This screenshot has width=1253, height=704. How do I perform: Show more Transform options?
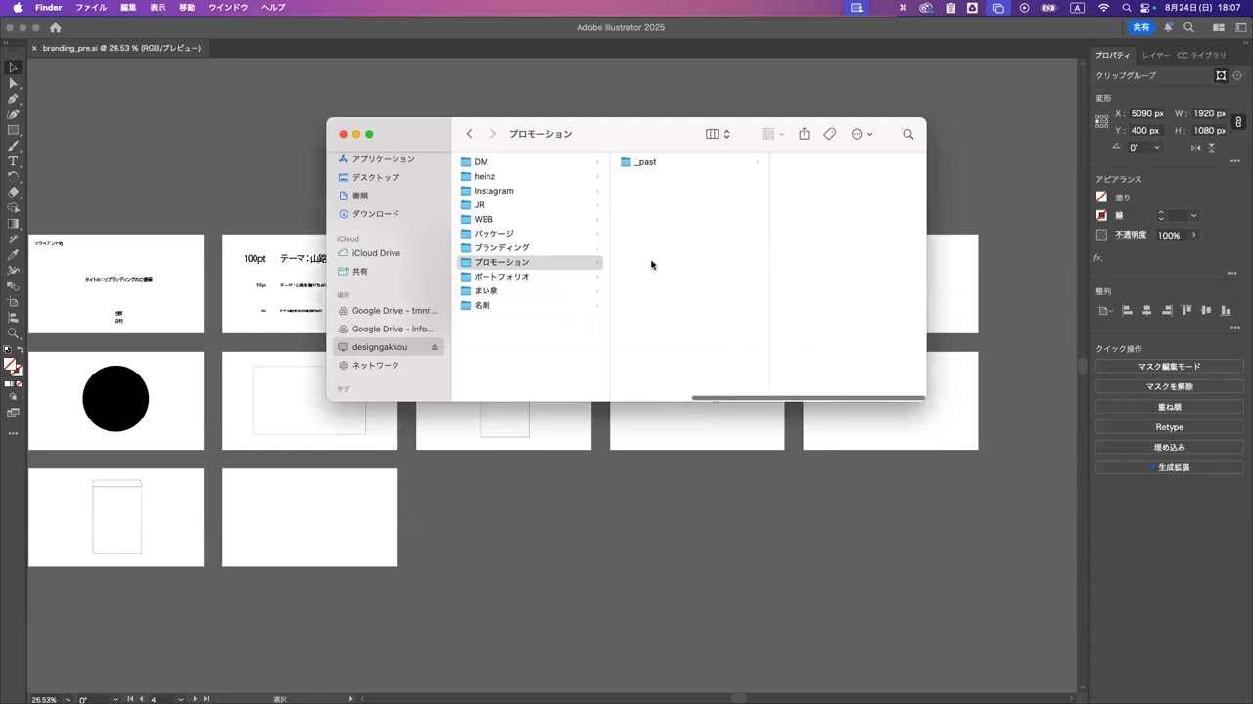(1234, 161)
